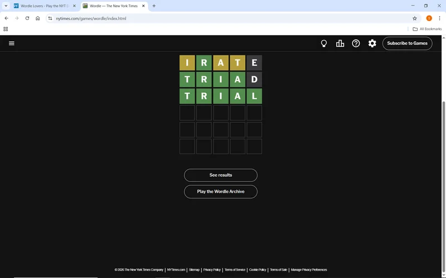Close the Wordle Lovers tab
The height and width of the screenshot is (278, 446).
[x=74, y=6]
